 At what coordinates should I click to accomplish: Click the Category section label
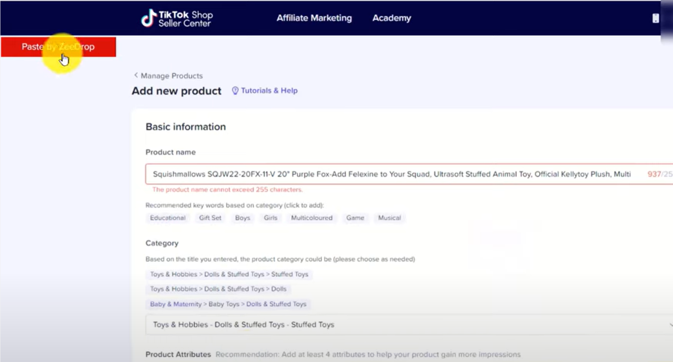[x=162, y=243]
